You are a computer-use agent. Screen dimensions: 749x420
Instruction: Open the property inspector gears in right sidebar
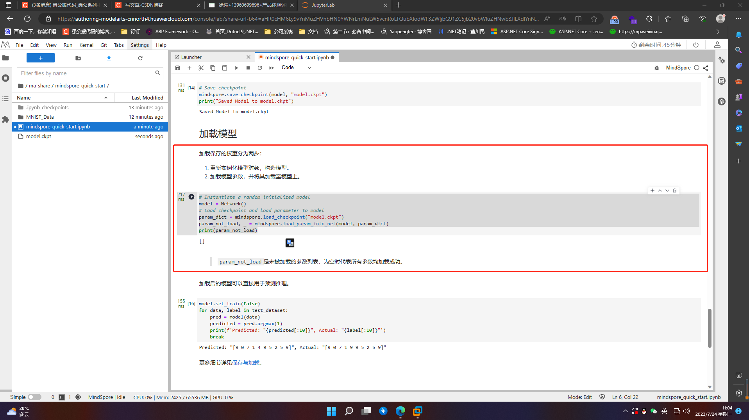coord(722,61)
